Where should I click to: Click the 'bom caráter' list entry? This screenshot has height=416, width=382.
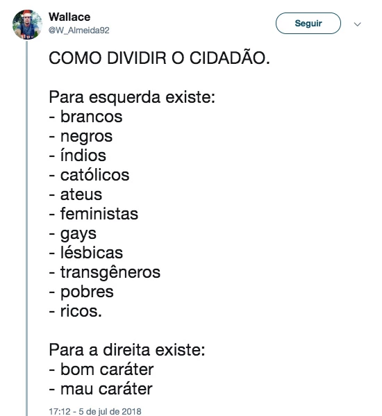[101, 369]
